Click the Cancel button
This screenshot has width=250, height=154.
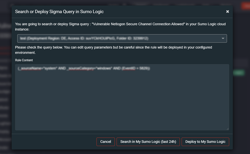(105, 142)
